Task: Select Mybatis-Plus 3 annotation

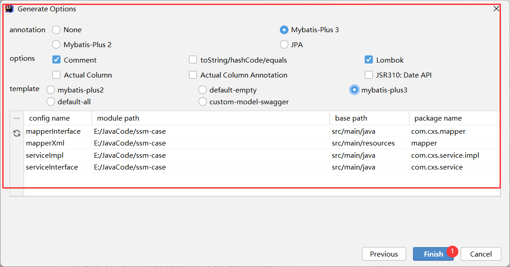Action: [284, 30]
